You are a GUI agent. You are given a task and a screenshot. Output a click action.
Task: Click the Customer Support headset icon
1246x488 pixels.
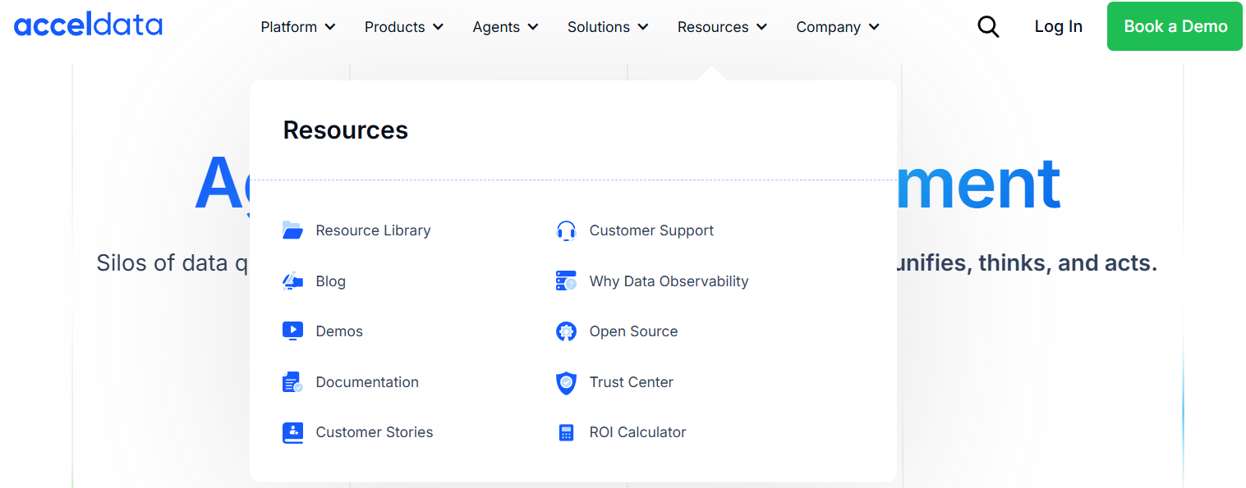pos(566,230)
